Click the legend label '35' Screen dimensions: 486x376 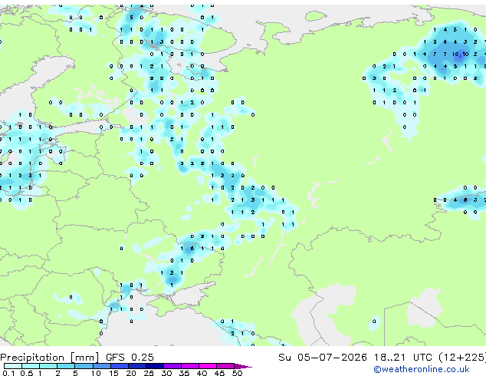tap(184, 373)
